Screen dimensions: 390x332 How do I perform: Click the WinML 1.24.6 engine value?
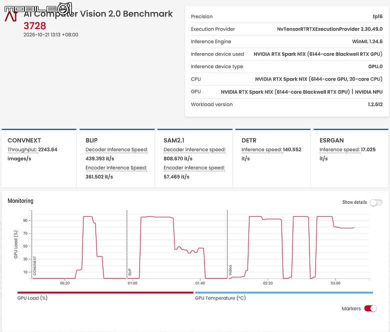pyautogui.click(x=367, y=42)
